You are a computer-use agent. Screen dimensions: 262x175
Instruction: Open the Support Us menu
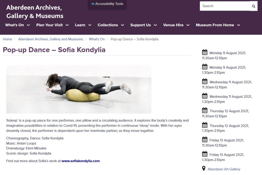coord(144,25)
